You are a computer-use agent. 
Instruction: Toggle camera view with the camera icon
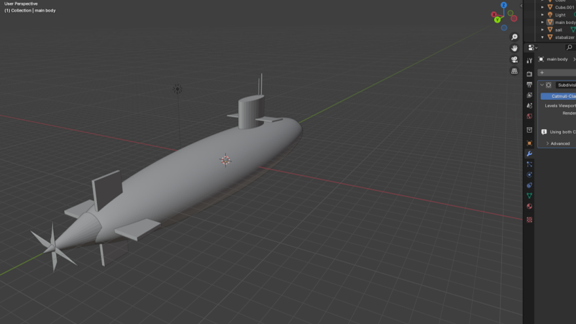514,60
